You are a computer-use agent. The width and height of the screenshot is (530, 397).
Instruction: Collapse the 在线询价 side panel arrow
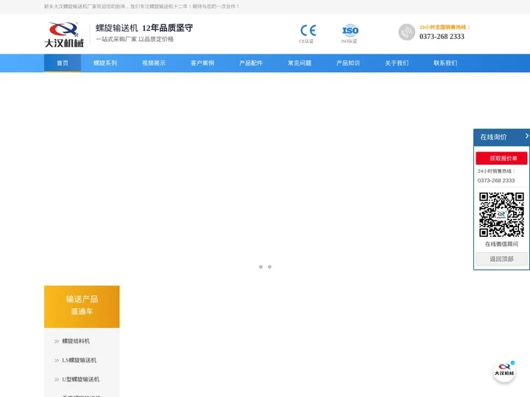click(526, 136)
